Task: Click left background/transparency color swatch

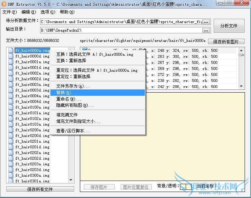Action: 183,187
